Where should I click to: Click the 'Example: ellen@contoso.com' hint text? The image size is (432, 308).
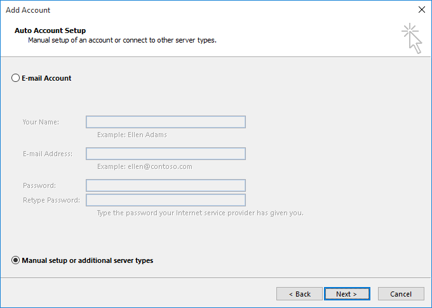(144, 166)
